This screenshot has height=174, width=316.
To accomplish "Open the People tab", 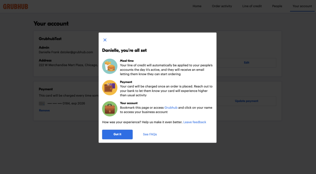I will [277, 6].
